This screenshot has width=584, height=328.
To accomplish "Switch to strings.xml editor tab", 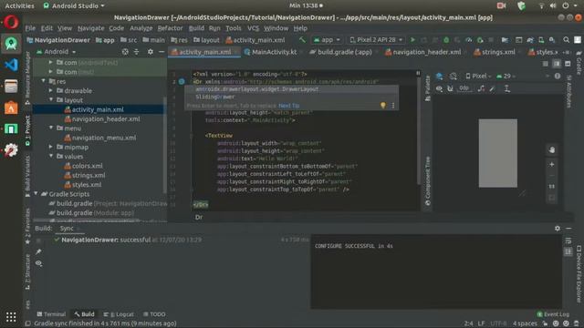I will pyautogui.click(x=495, y=52).
